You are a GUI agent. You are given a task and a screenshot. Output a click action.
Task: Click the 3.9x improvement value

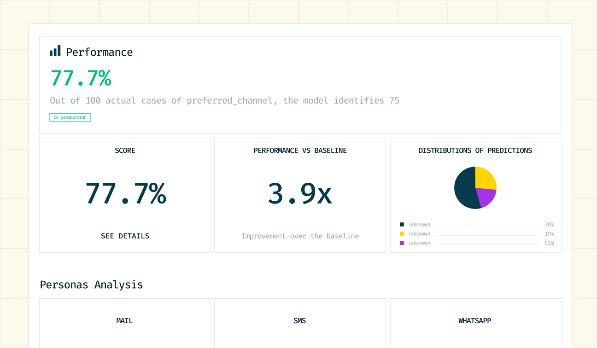(300, 194)
